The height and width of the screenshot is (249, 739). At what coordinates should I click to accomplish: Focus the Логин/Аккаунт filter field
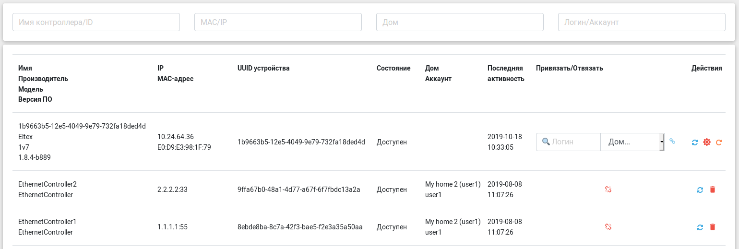pos(642,22)
